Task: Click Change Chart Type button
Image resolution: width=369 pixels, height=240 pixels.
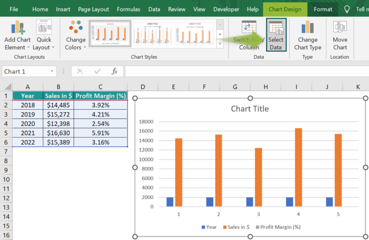Action: (x=307, y=35)
